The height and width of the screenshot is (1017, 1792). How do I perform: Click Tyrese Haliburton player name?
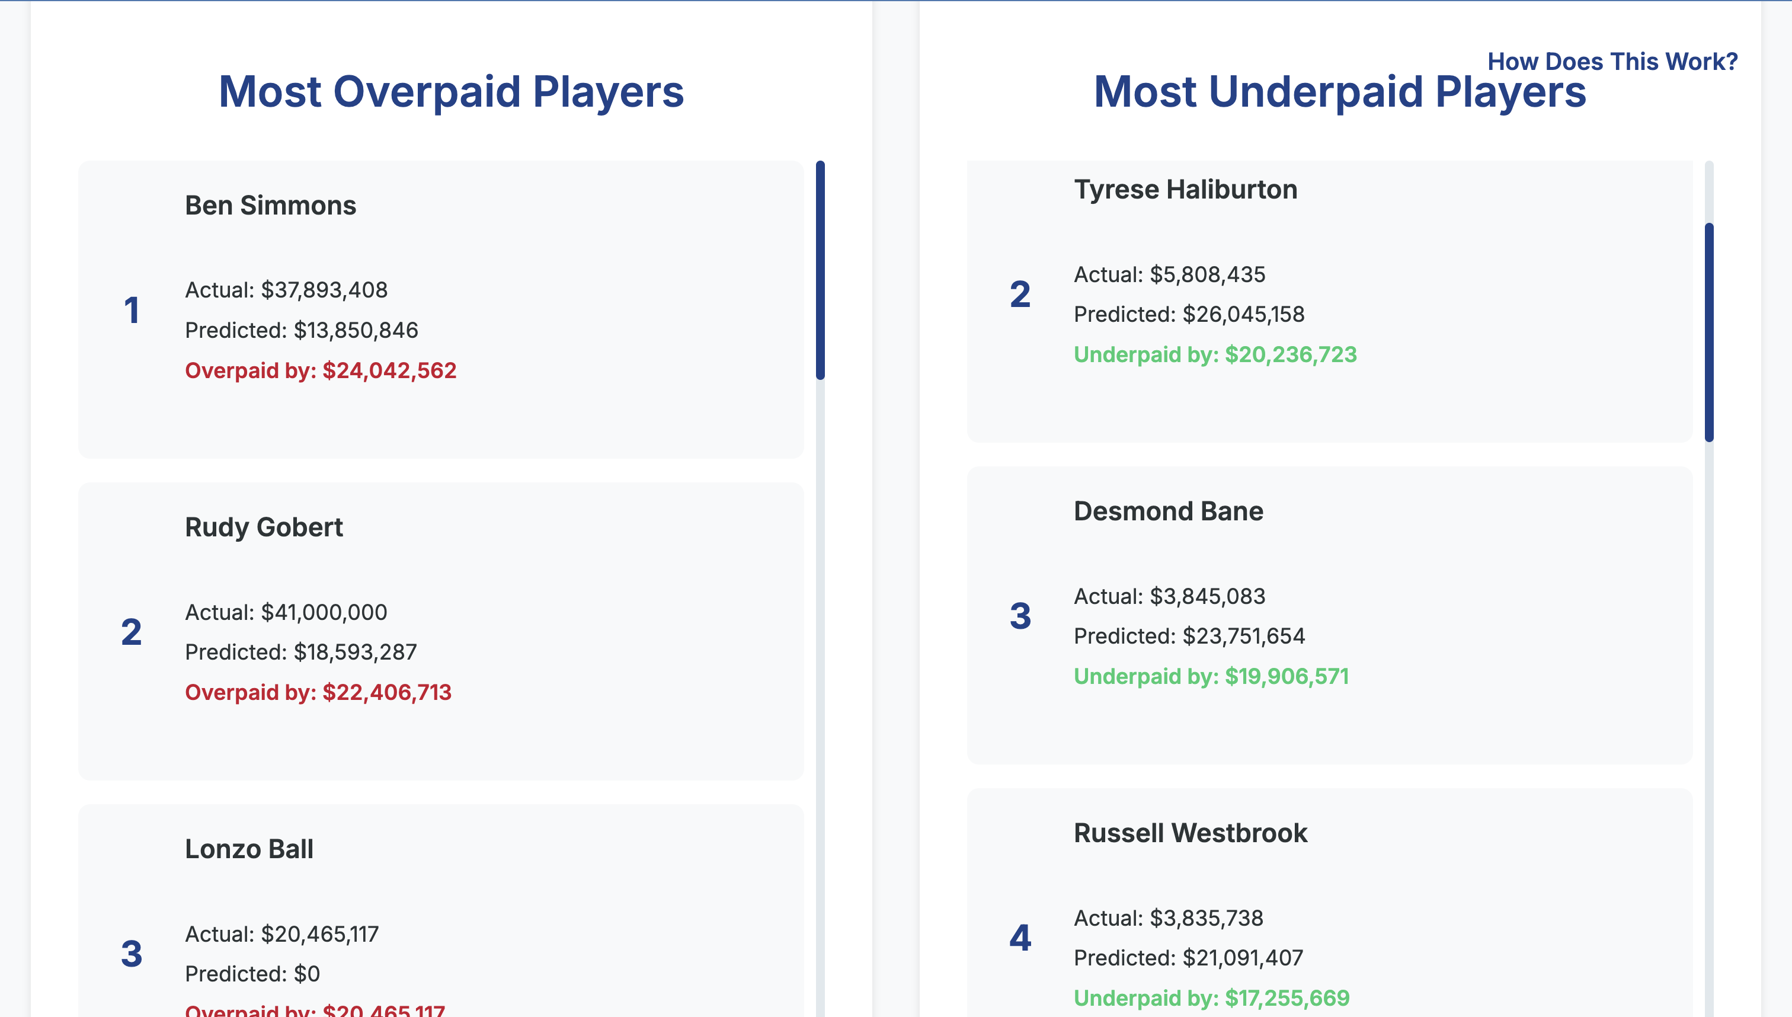[x=1186, y=188]
